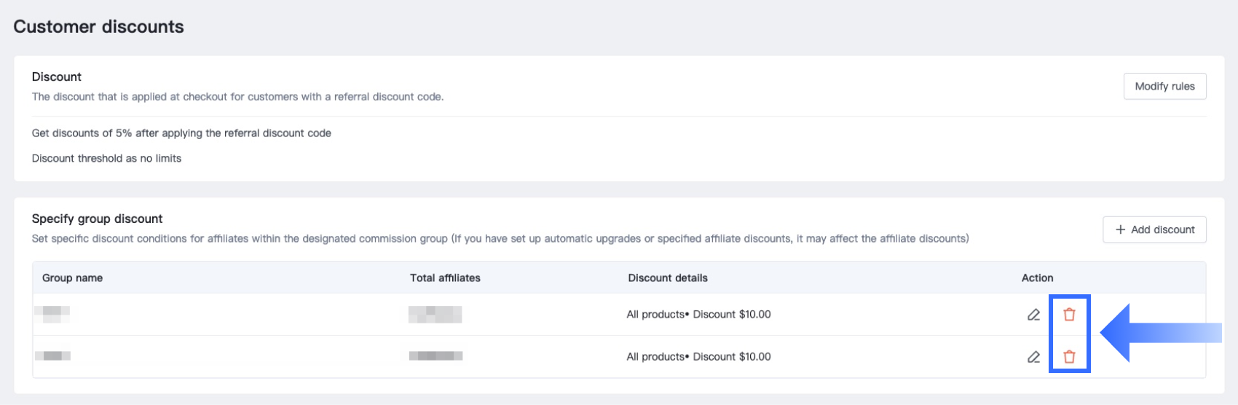Viewport: 1238px width, 405px height.
Task: Select the blurred group name in first row
Action: pos(52,314)
